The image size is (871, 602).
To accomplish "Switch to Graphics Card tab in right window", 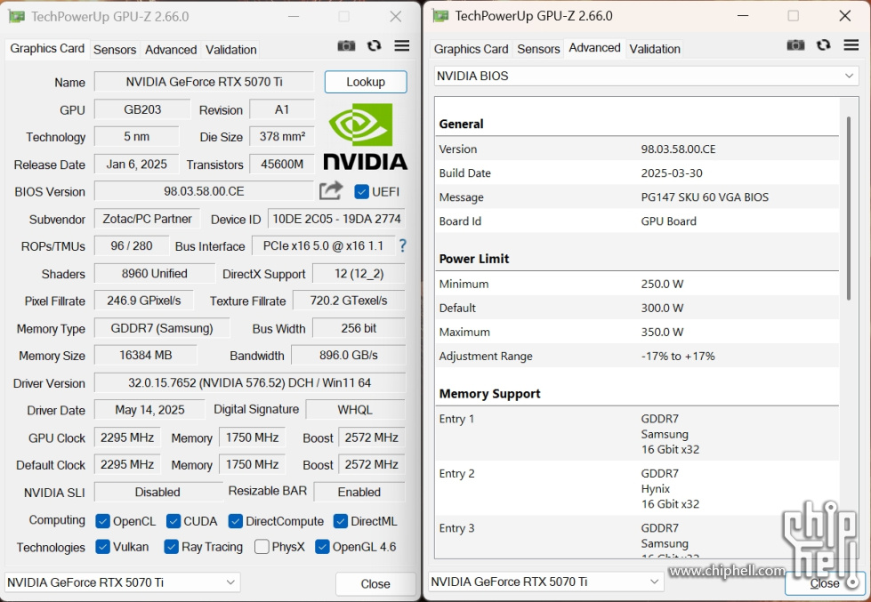I will tap(471, 50).
